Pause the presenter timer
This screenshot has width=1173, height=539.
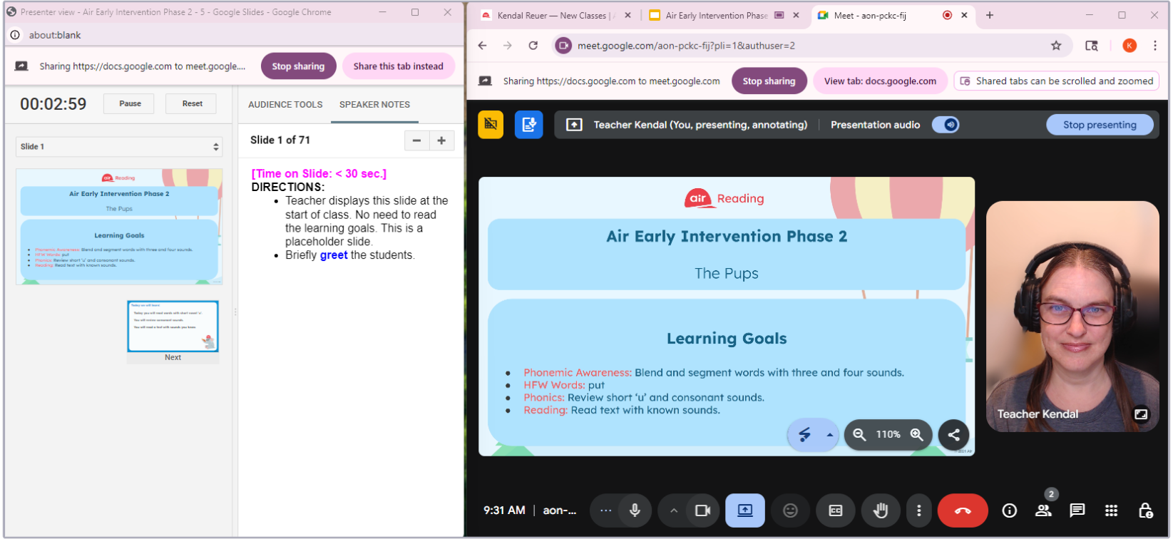(x=130, y=103)
